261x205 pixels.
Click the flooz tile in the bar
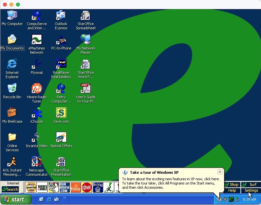click(75, 187)
